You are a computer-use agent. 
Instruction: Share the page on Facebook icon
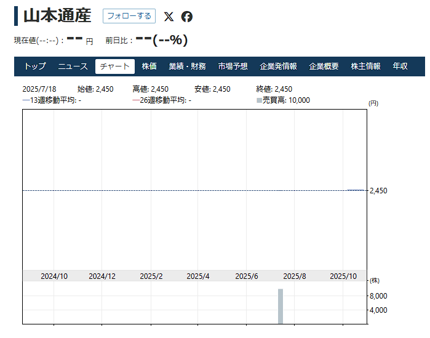pos(187,17)
